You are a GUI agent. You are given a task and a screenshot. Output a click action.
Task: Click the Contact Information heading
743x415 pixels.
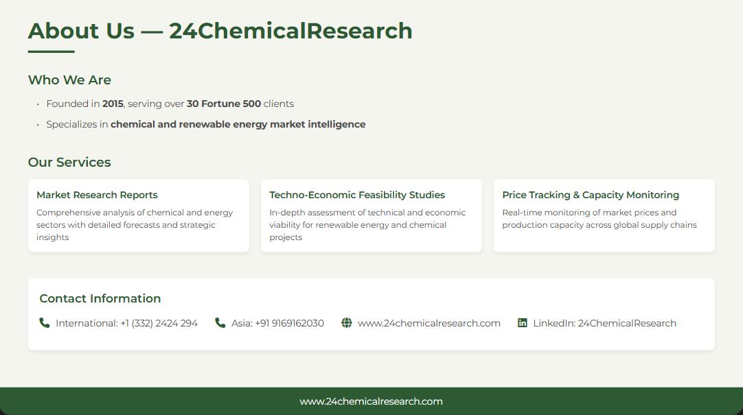coord(100,298)
